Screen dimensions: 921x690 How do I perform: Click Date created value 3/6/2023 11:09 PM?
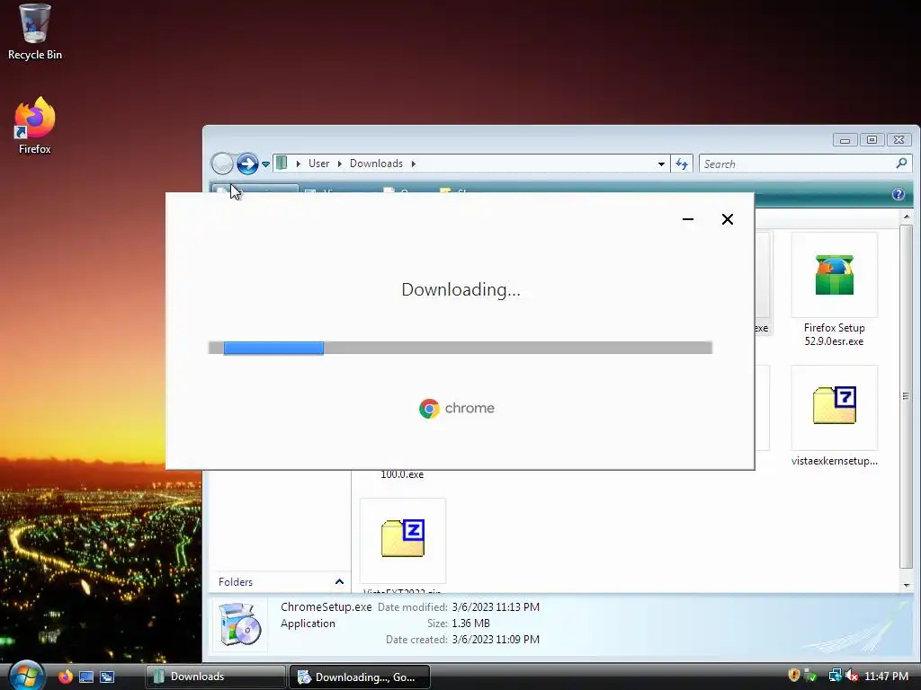point(496,640)
